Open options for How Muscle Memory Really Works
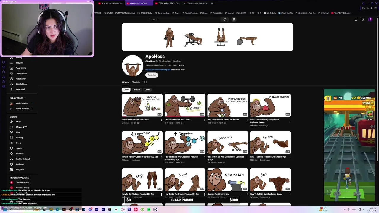 [290, 120]
